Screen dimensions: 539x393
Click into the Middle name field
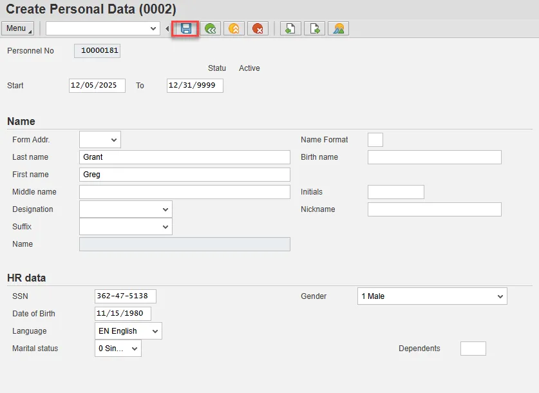click(x=184, y=192)
